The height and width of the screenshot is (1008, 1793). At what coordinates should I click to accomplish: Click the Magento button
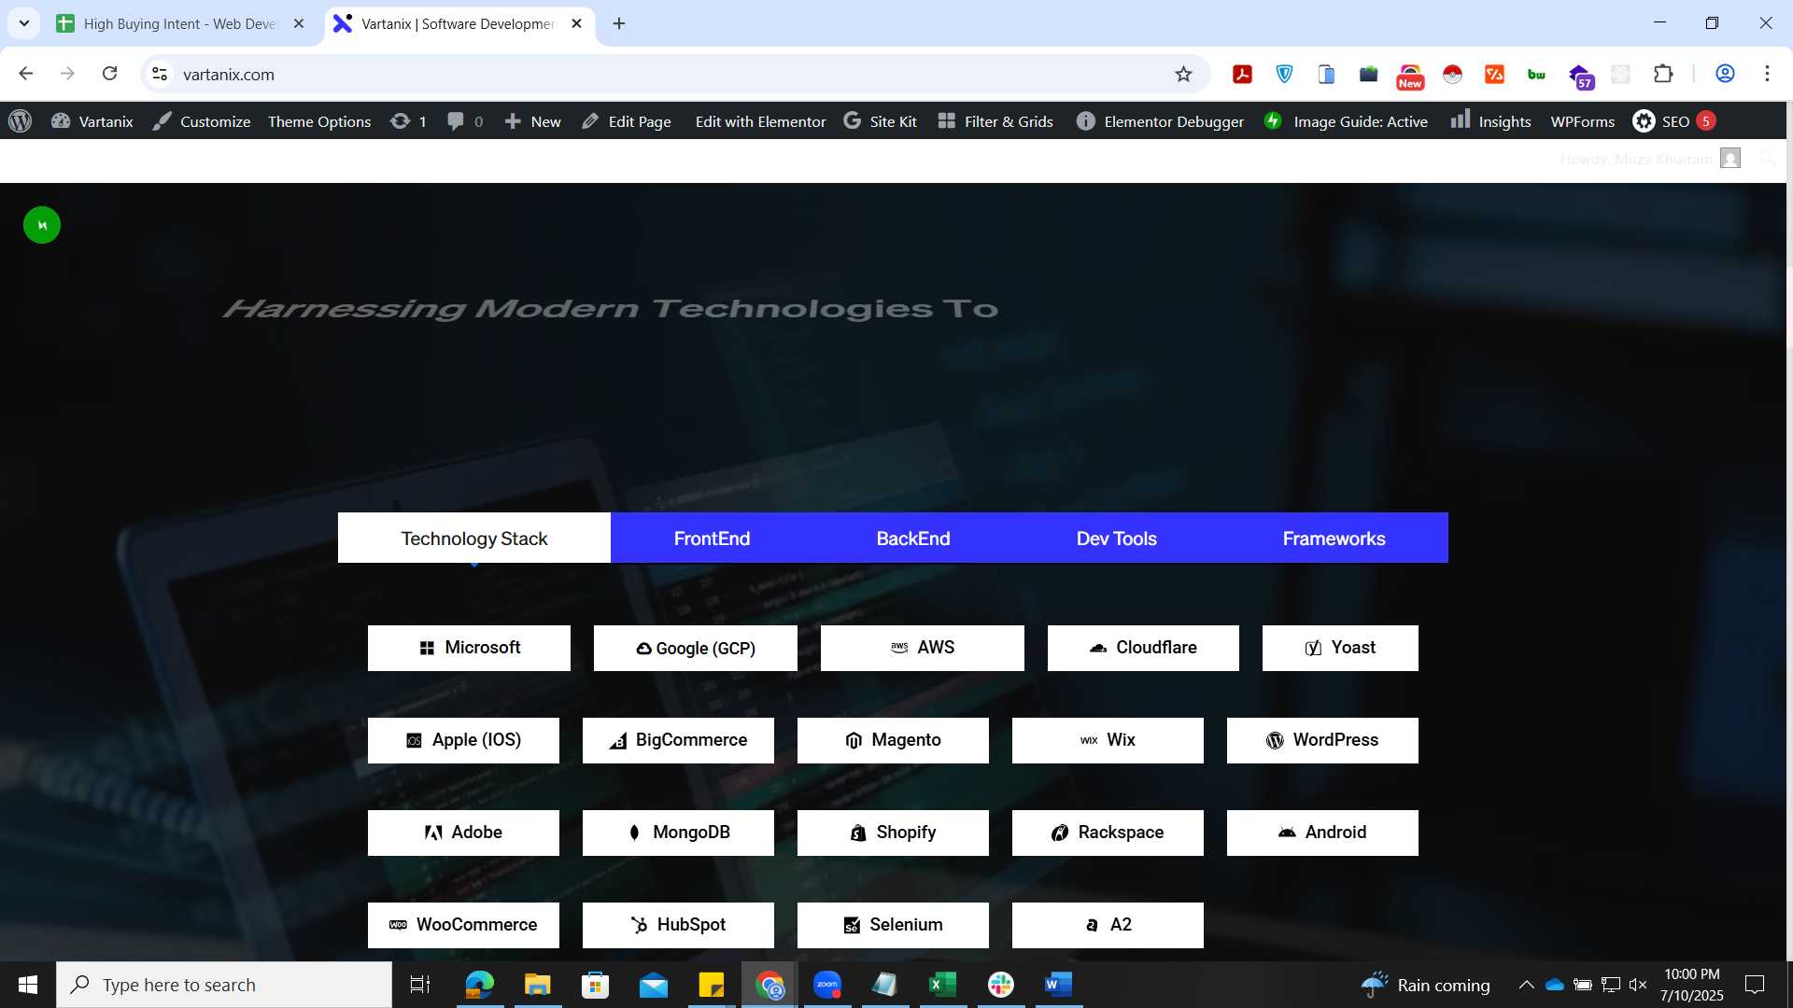coord(893,740)
